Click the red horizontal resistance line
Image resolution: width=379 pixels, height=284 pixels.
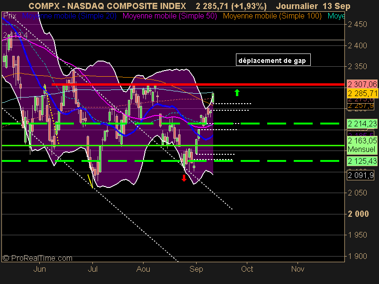198,85
